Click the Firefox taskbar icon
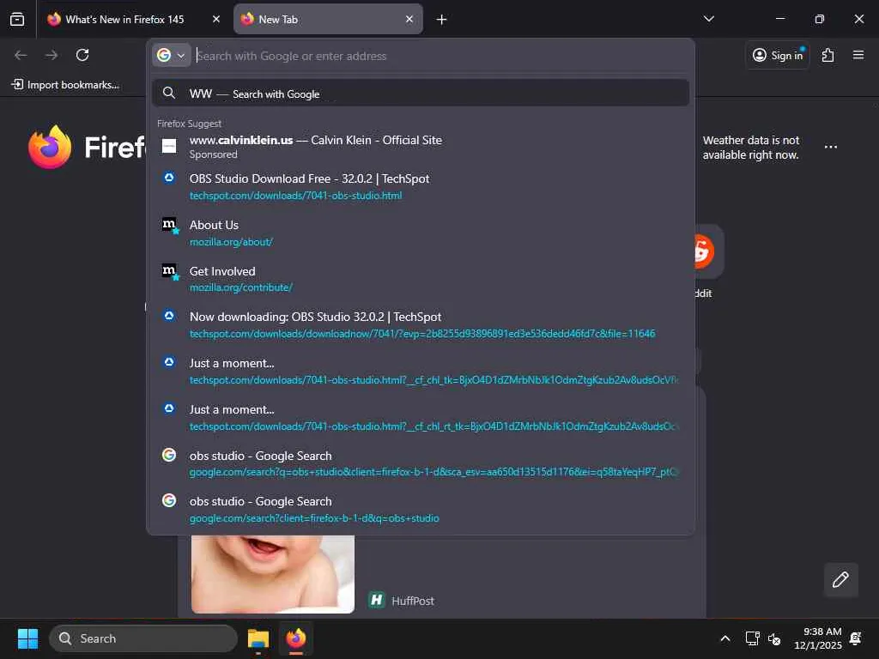Screen dimensions: 879x659 coord(296,638)
